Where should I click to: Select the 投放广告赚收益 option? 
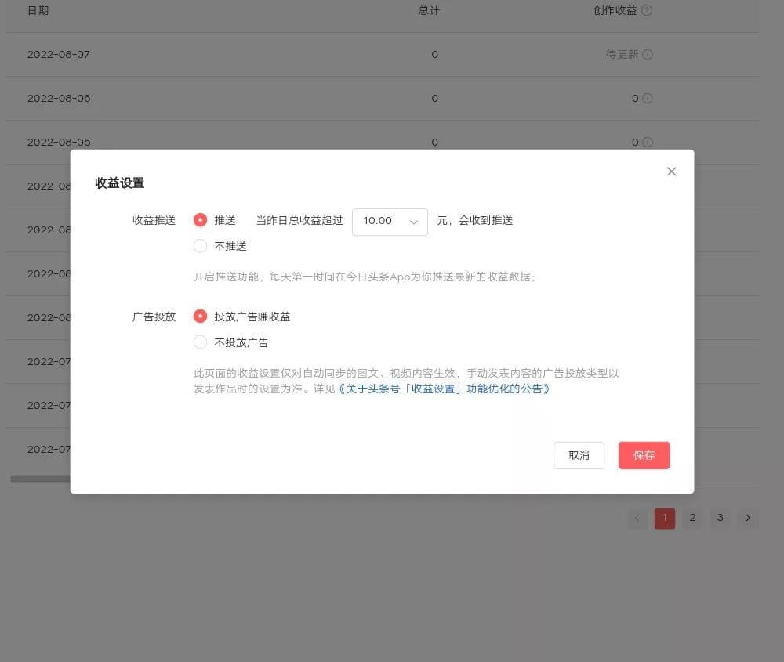201,317
